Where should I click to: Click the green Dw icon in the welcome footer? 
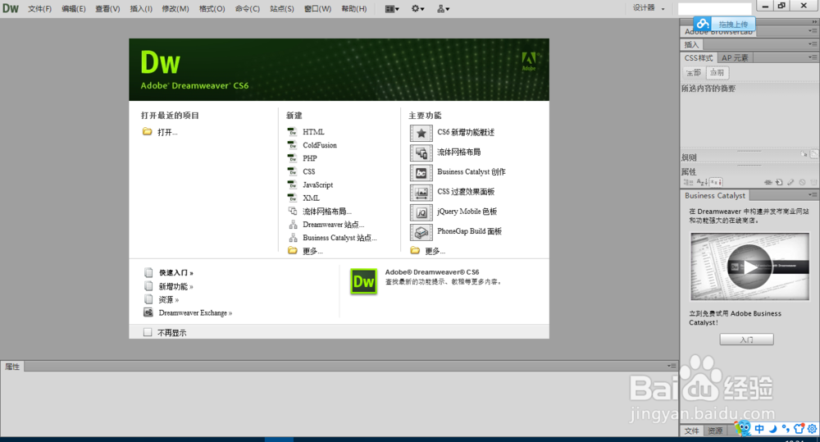[x=363, y=281]
